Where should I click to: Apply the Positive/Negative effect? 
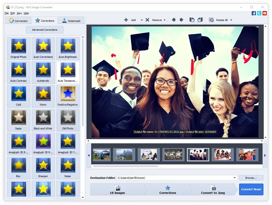(68, 96)
